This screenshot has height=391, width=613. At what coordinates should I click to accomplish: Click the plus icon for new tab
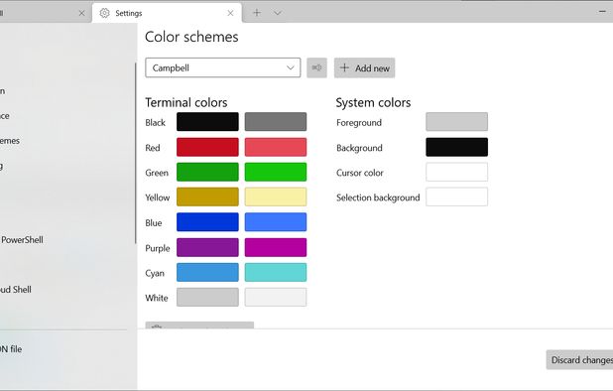[x=257, y=13]
